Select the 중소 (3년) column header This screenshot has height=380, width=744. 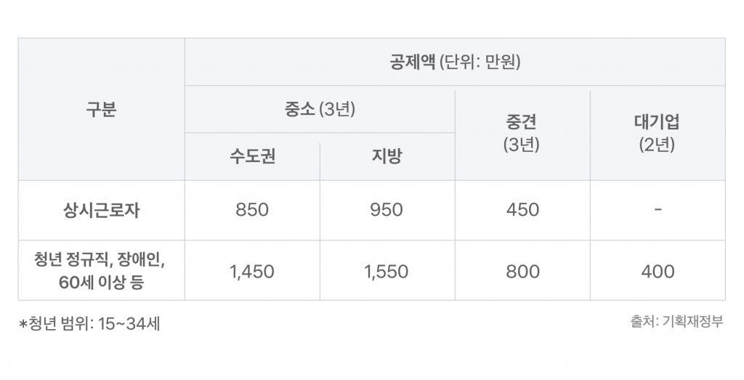point(320,110)
